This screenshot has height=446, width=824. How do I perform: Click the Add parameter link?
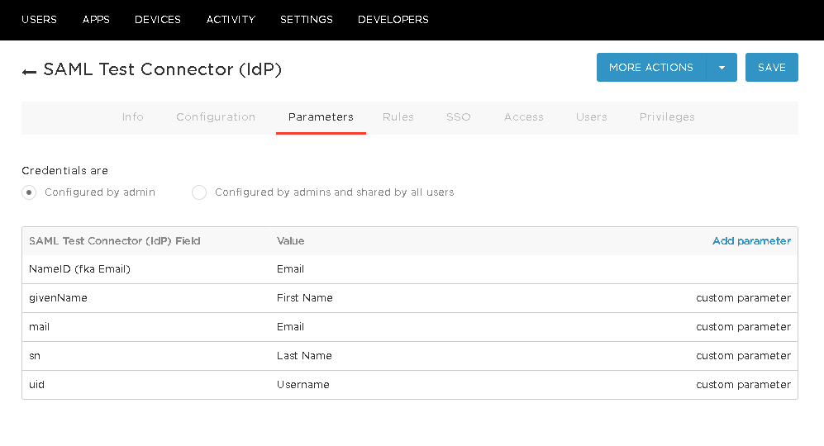pyautogui.click(x=751, y=241)
